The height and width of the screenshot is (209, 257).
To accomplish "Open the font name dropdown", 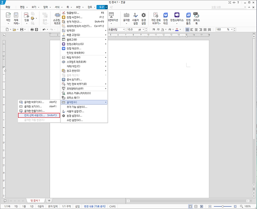I will point(124,30).
